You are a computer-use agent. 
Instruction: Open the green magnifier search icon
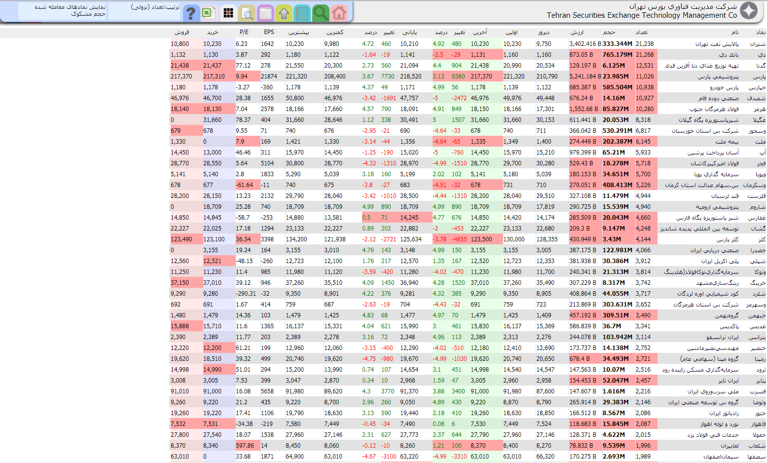pyautogui.click(x=321, y=13)
